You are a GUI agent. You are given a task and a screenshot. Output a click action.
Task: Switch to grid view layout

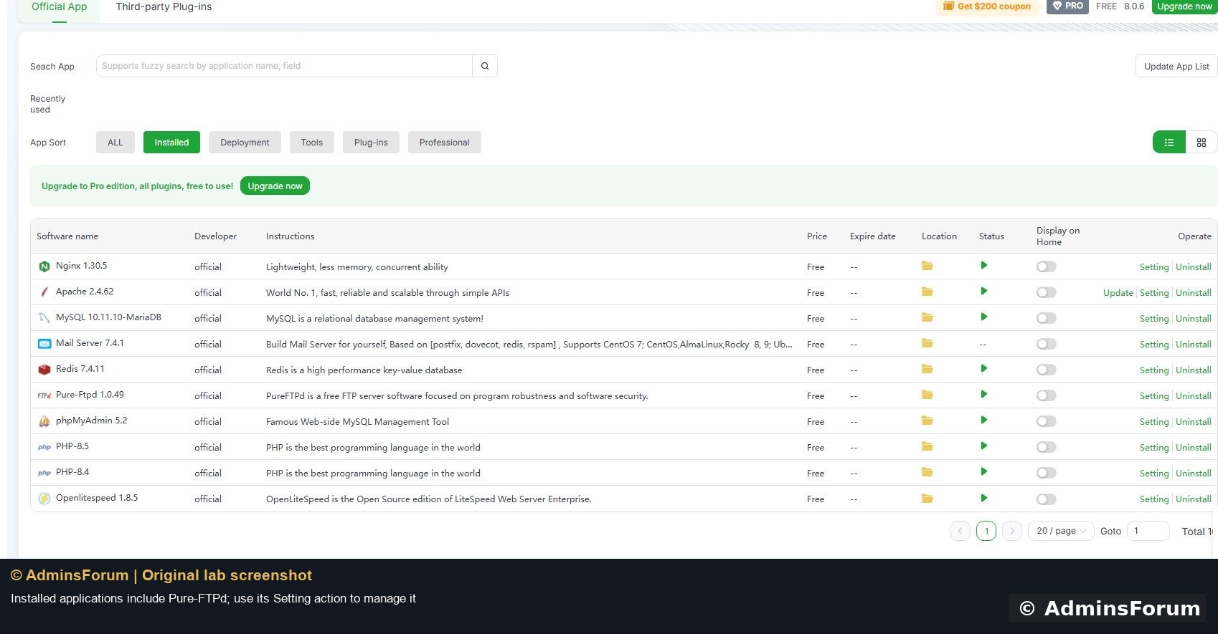[1202, 143]
